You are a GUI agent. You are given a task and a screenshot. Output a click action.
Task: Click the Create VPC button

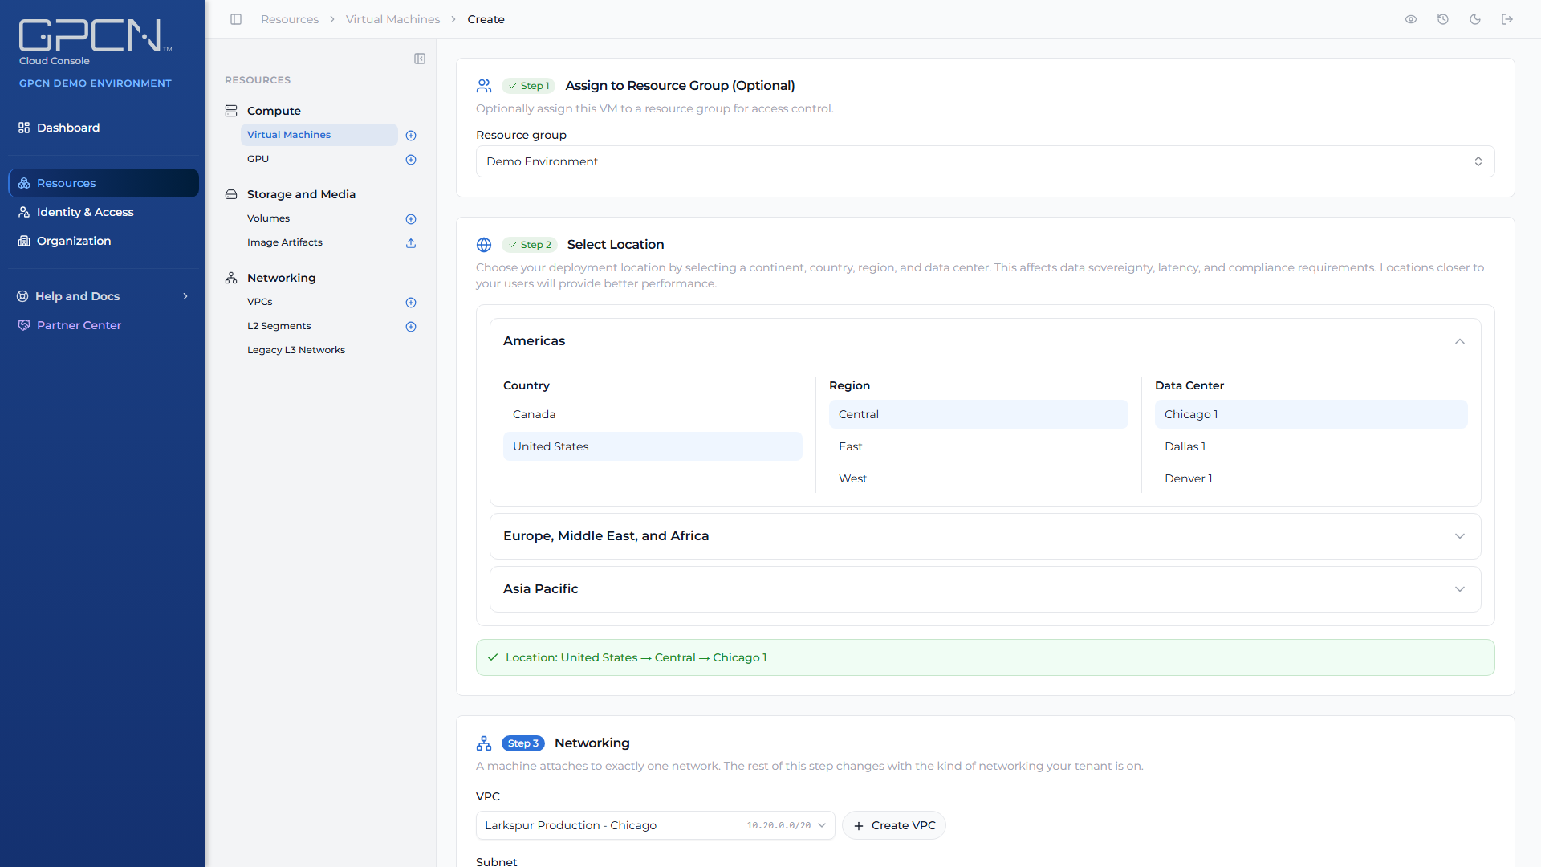tap(894, 825)
